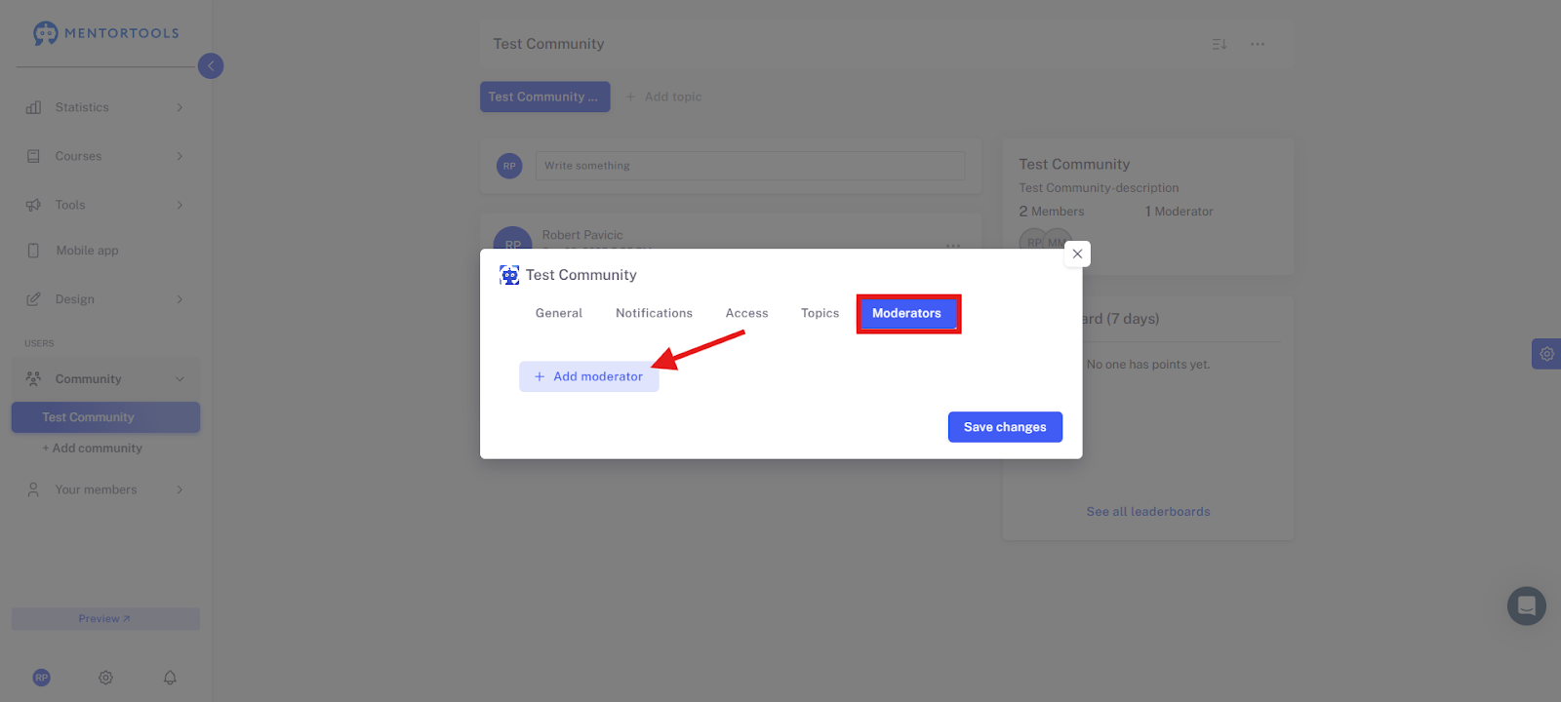Viewport: 1561px width, 702px height.
Task: Expand the Courses menu
Action: point(105,156)
